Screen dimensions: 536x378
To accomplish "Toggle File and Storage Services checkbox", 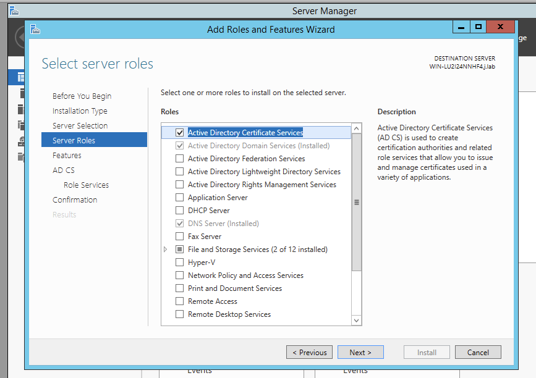I will tap(179, 250).
